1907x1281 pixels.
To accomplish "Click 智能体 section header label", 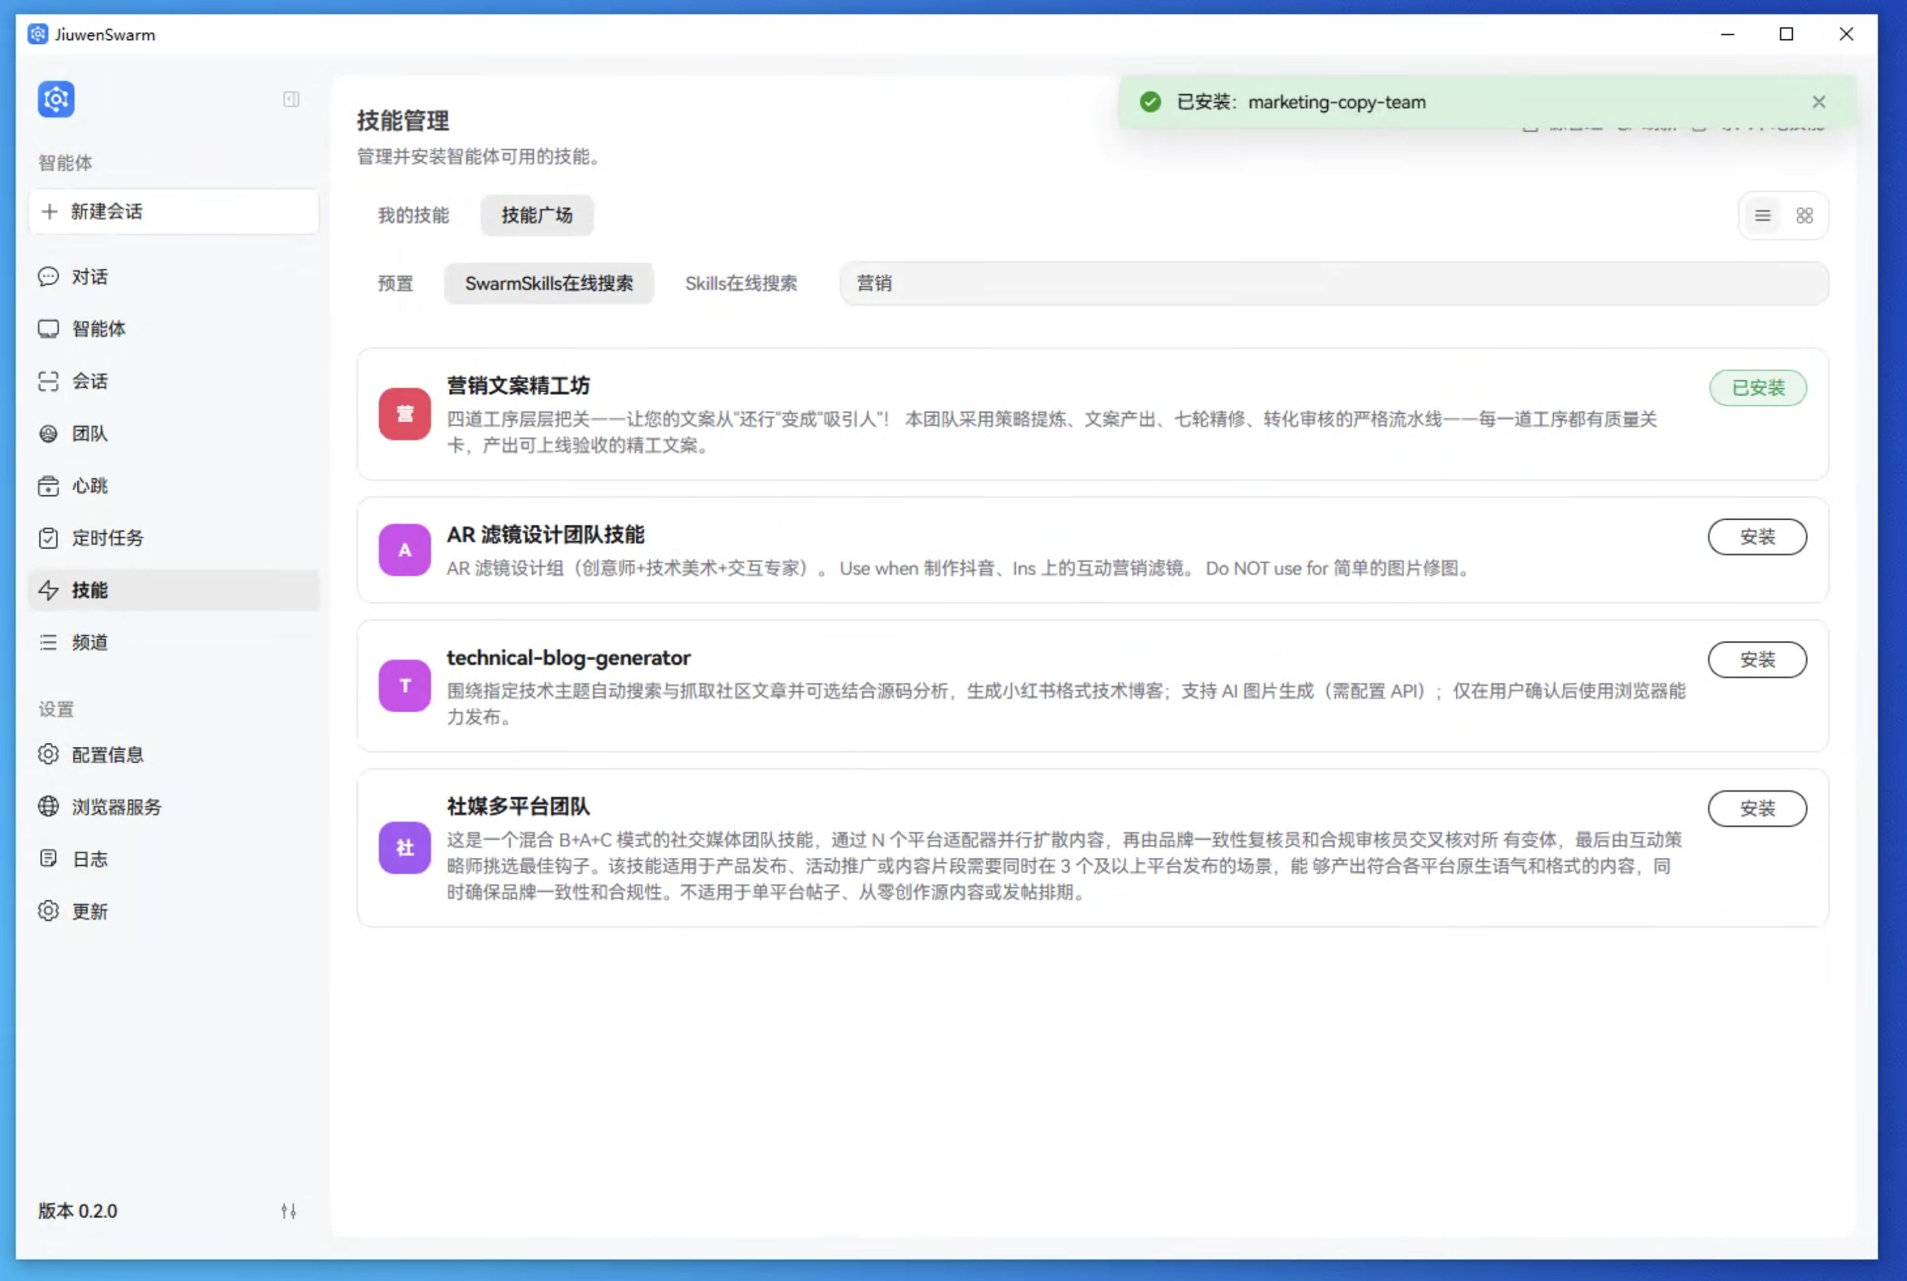I will pos(65,162).
